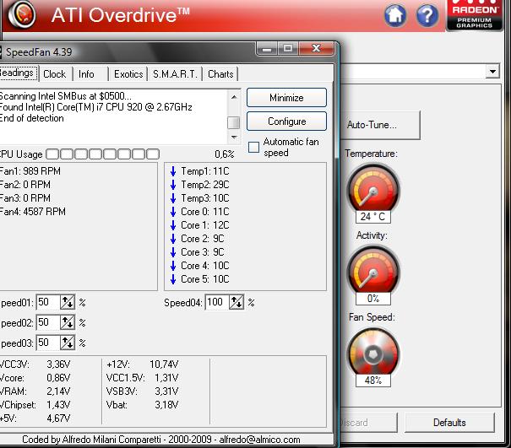Click the log scrollbar up arrow

point(234,97)
